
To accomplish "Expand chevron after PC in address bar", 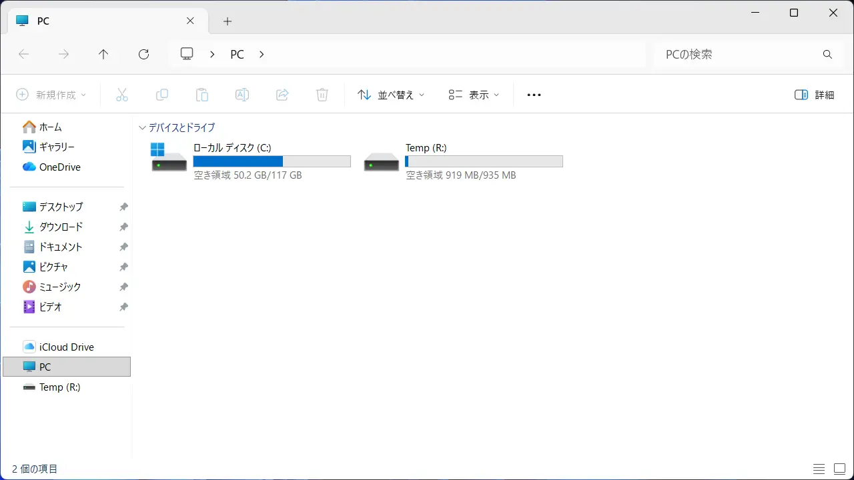I will pyautogui.click(x=262, y=55).
